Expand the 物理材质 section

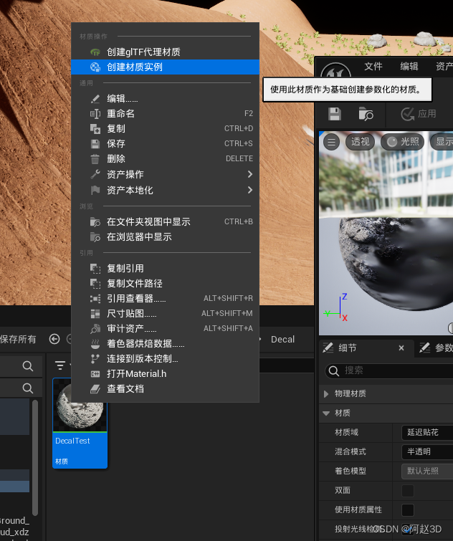pyautogui.click(x=327, y=393)
